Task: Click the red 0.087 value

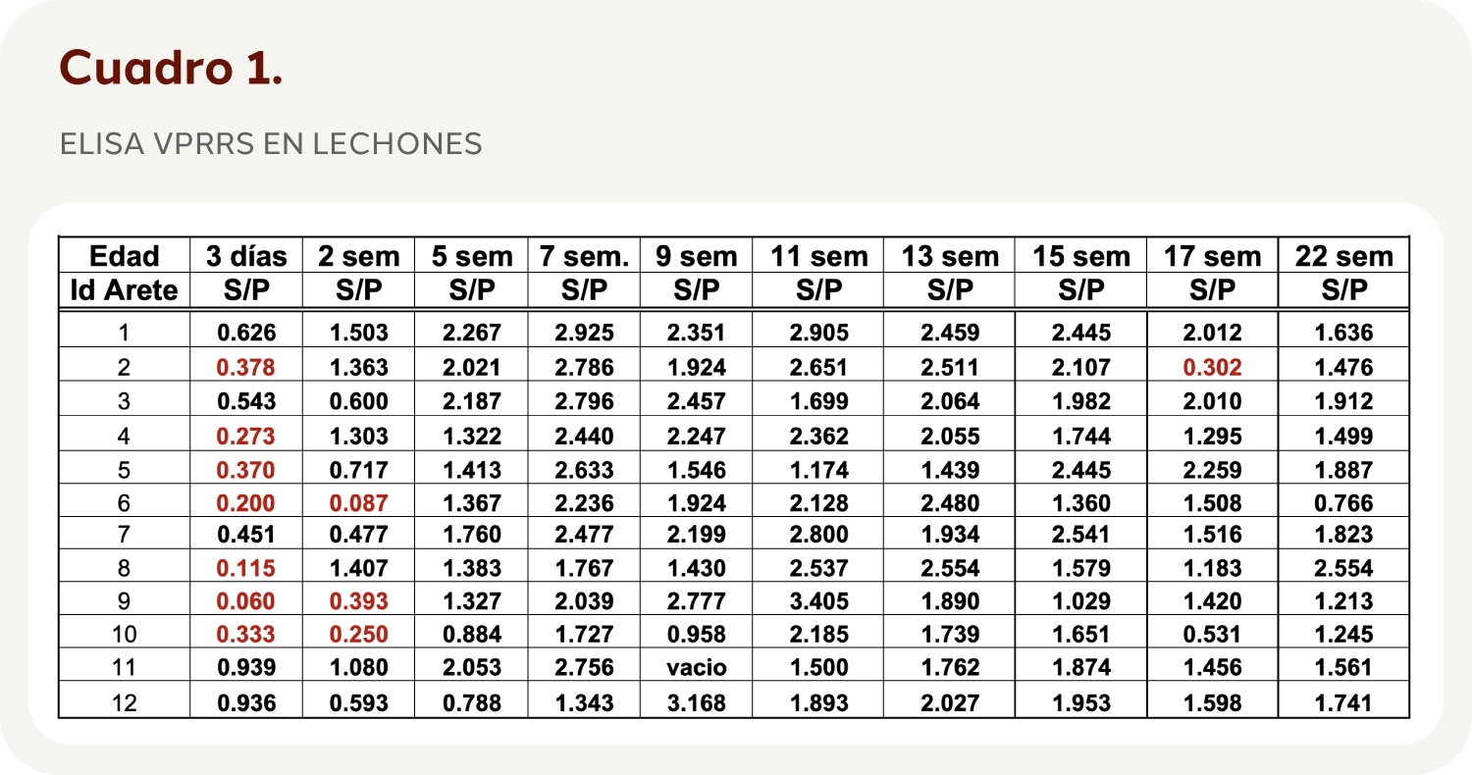Action: (358, 503)
